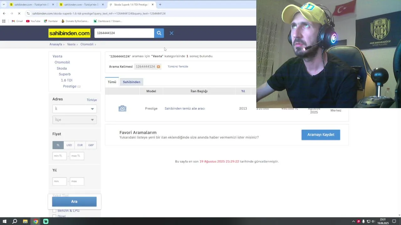This screenshot has width=401, height=225.
Task: Open the Türkiye address link
Action: click(x=92, y=100)
